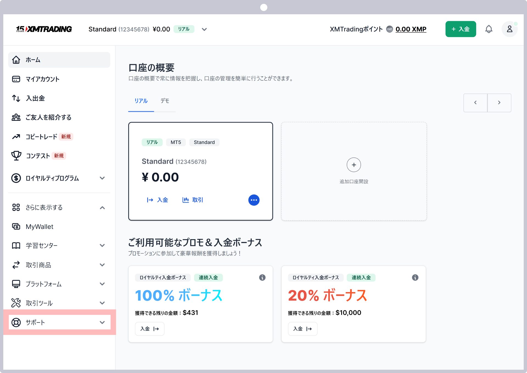Click 取引 link on Standard account card
This screenshot has width=527, height=373.
(193, 200)
